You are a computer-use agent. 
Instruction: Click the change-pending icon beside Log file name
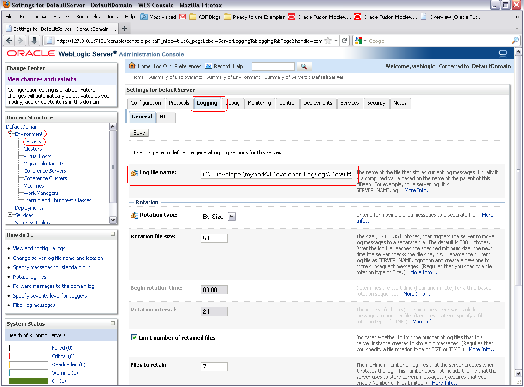coord(134,171)
